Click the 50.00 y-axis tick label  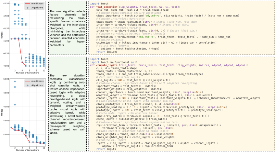[6, 79]
